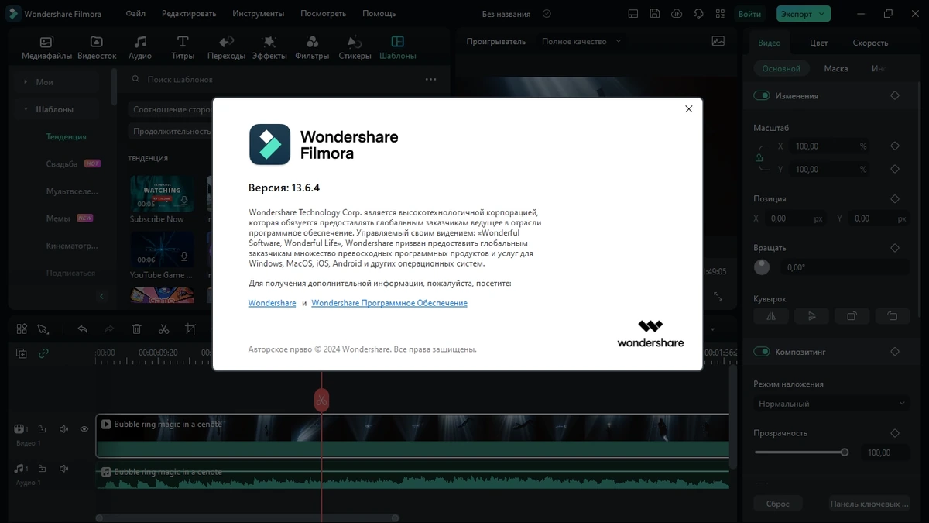Viewport: 929px width, 523px height.
Task: Open the Режим наложения Нормальный dropdown
Action: click(x=831, y=404)
